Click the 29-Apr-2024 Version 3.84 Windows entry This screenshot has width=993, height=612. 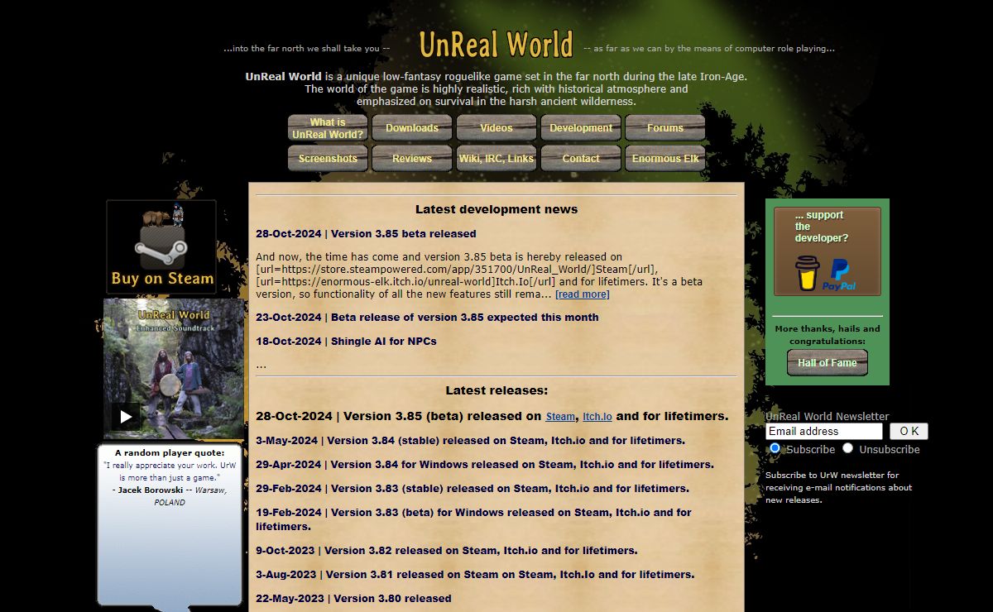(484, 465)
